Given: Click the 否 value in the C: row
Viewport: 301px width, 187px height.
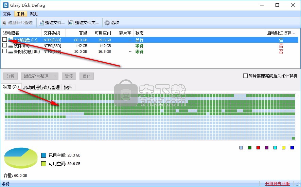Looking at the screenshot, I should (x=281, y=40).
